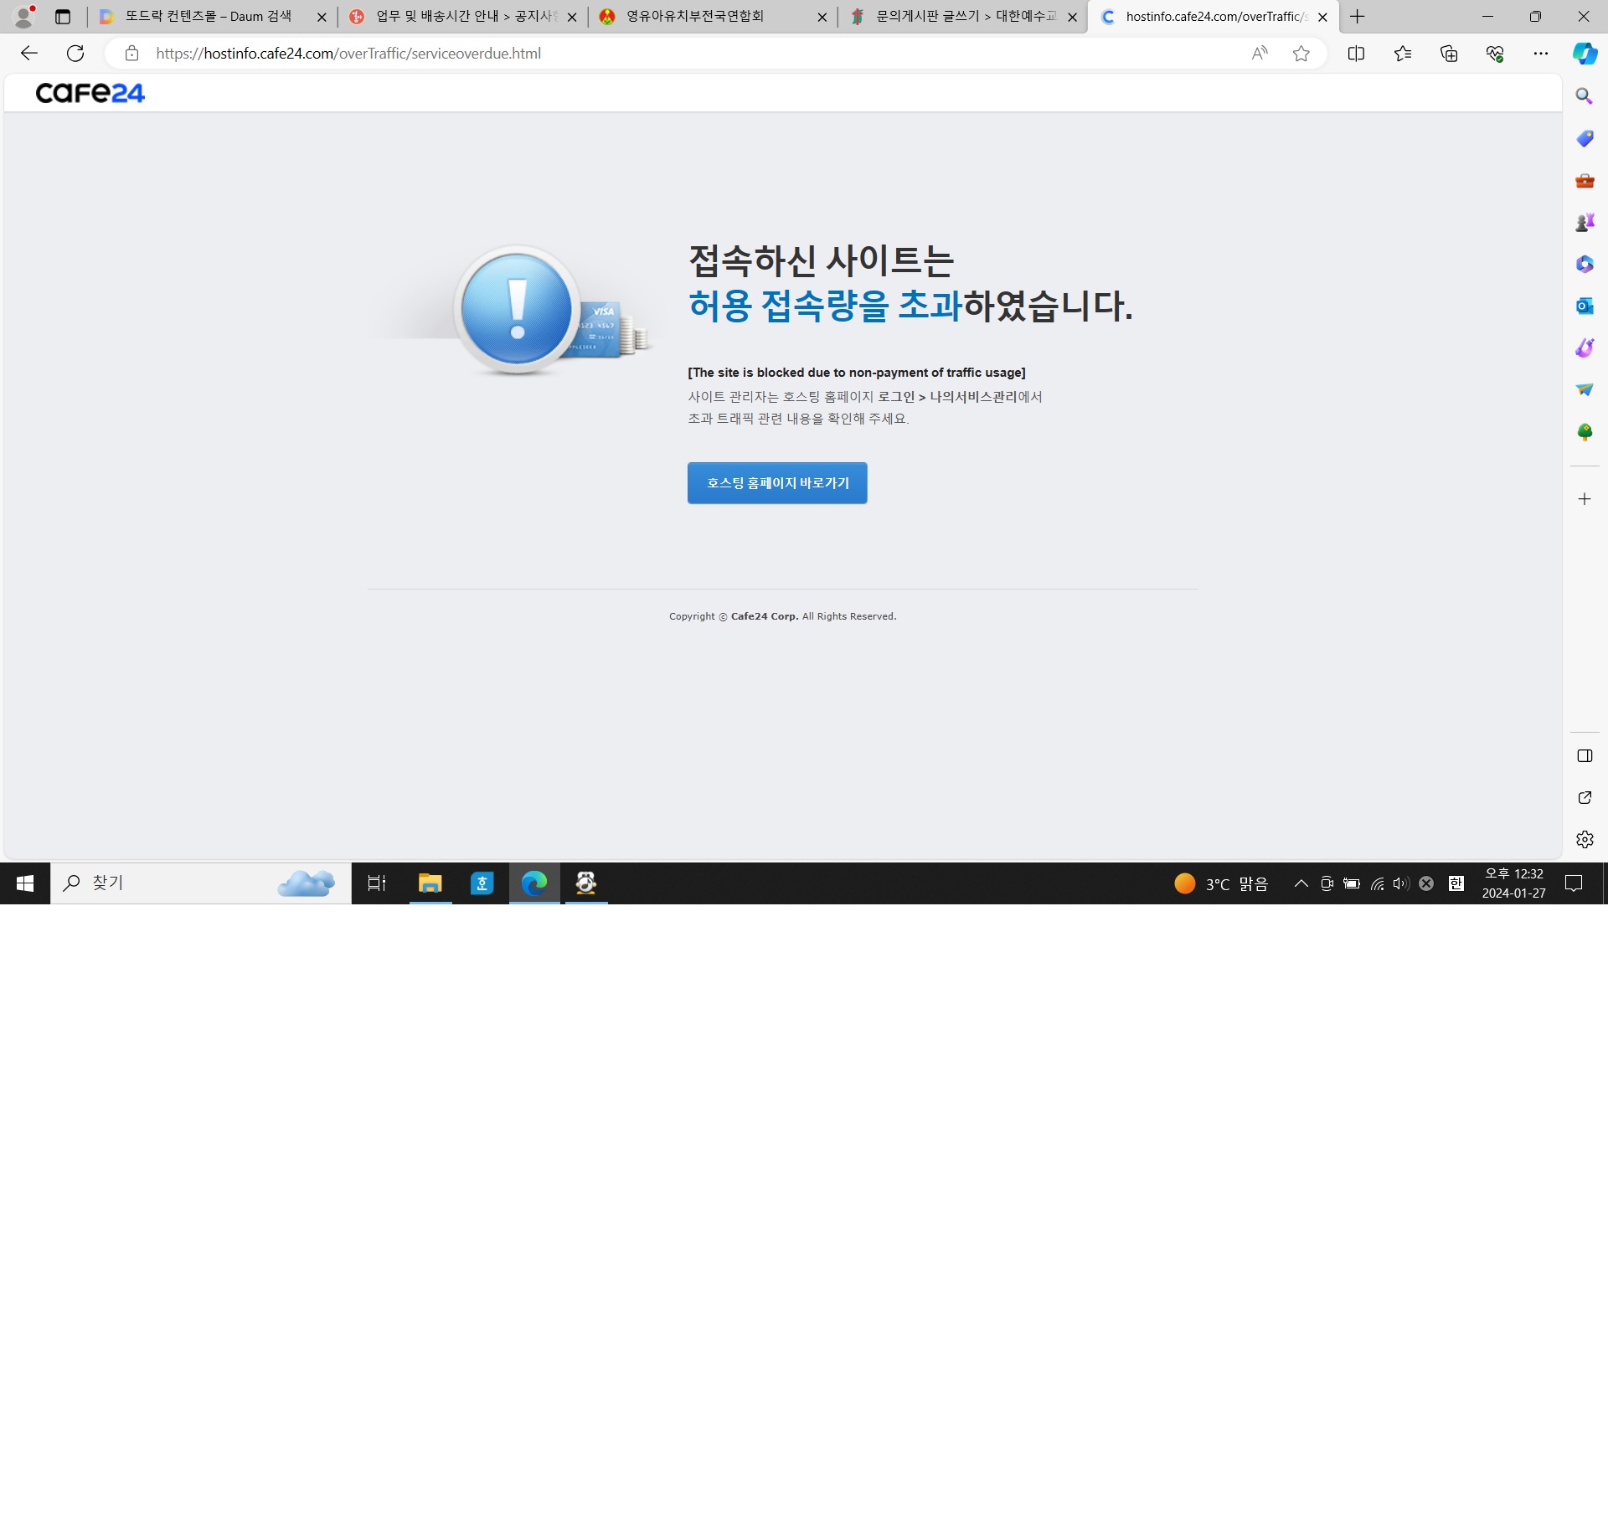The height and width of the screenshot is (1524, 1608).
Task: Open the volume slider speaker icon
Action: pos(1400,883)
